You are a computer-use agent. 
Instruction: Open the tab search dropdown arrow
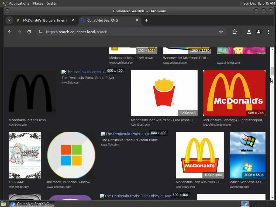(9, 20)
